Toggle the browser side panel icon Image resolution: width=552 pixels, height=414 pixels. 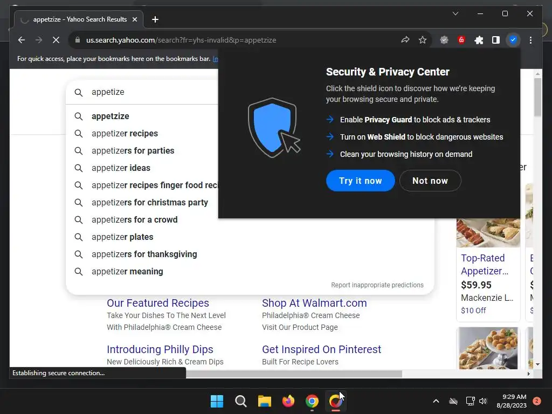496,40
